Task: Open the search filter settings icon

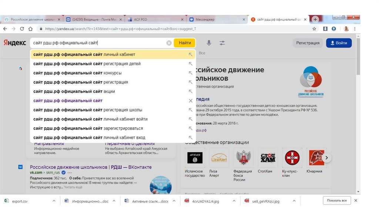Action: tap(222, 43)
